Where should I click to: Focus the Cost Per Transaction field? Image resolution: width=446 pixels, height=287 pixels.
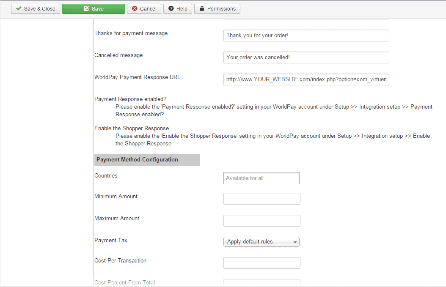262,263
